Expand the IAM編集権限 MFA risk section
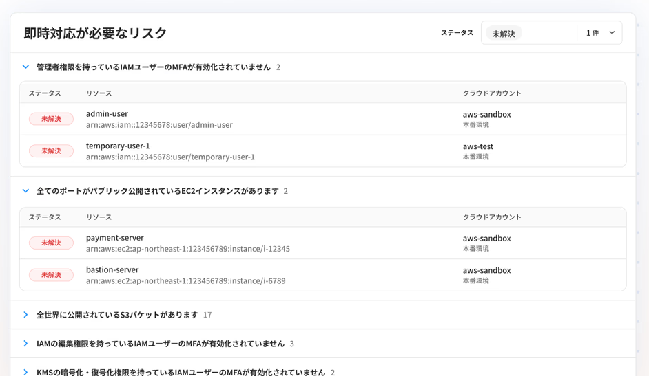Image resolution: width=649 pixels, height=376 pixels. tap(25, 344)
